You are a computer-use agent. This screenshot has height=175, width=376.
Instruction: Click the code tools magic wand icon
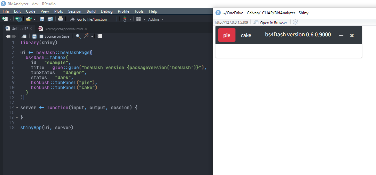[86, 36]
